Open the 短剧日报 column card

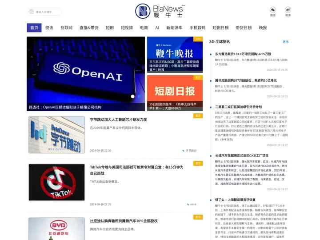[175, 93]
